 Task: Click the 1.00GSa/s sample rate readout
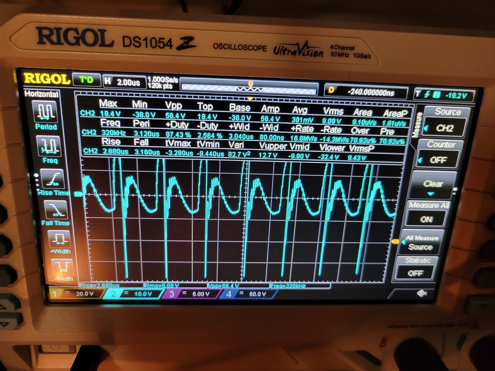pos(163,80)
